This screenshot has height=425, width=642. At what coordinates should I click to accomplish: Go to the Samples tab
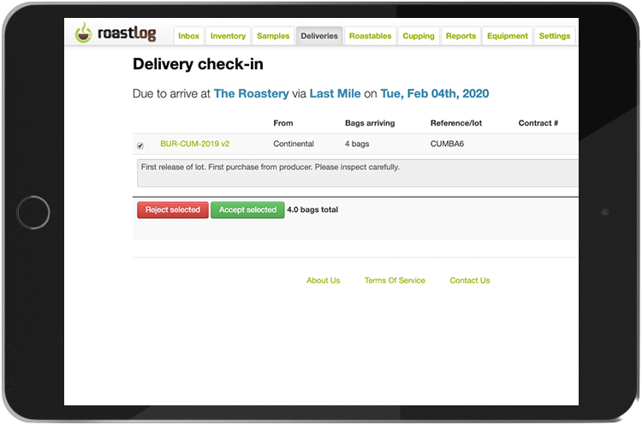click(x=273, y=36)
